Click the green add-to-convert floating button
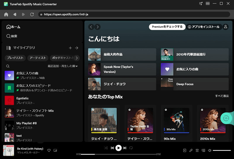This screenshot has width=234, height=159. [x=226, y=118]
